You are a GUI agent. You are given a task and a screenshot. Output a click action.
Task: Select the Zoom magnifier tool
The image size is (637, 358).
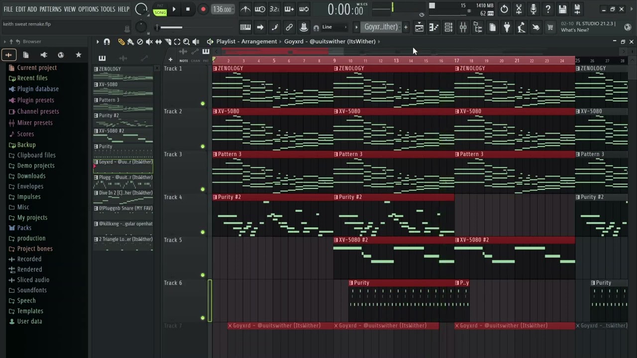(x=186, y=42)
